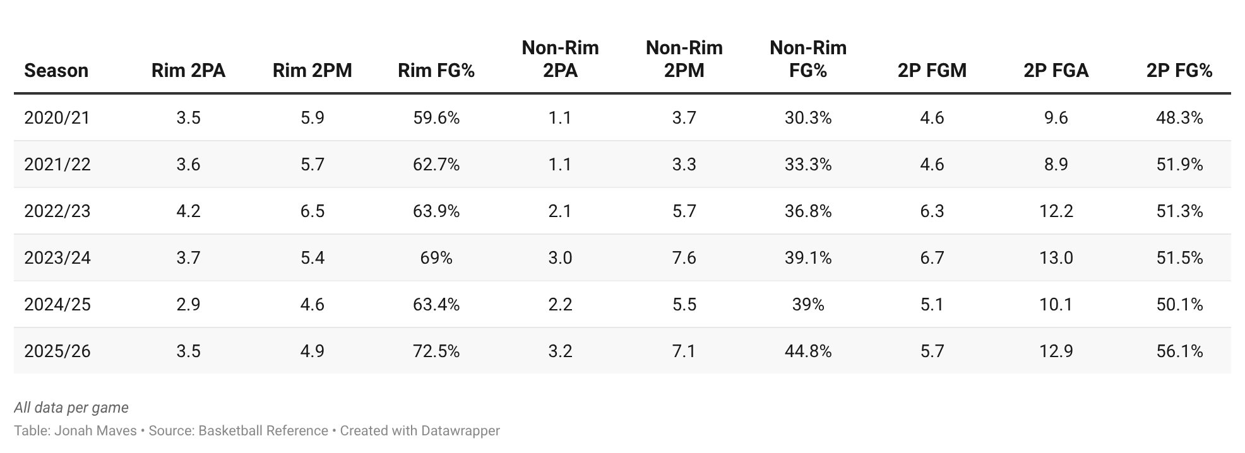Select the 2023/24 season cell
Viewport: 1245px width, 453px height.
tap(57, 258)
